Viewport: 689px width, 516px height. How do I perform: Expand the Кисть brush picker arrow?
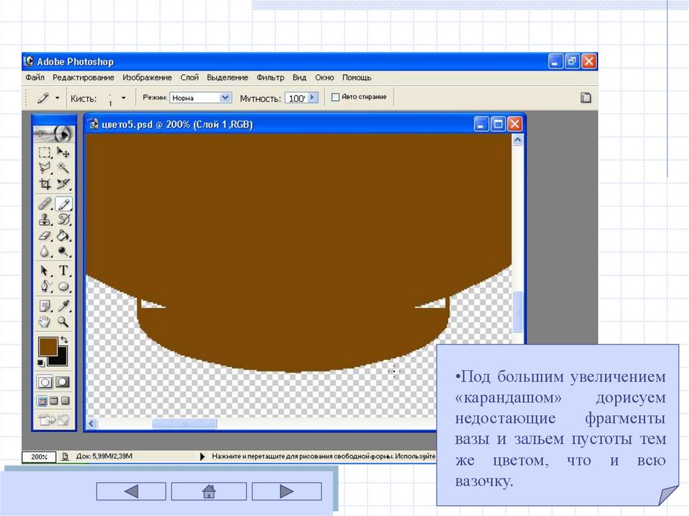[x=123, y=98]
